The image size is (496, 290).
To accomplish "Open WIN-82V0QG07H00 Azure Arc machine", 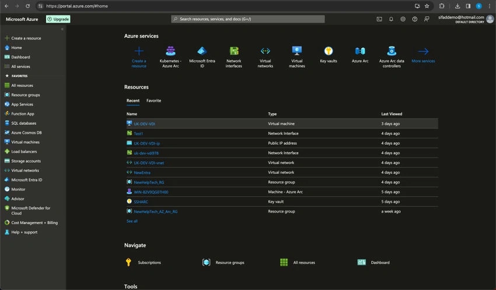I will 151,192.
